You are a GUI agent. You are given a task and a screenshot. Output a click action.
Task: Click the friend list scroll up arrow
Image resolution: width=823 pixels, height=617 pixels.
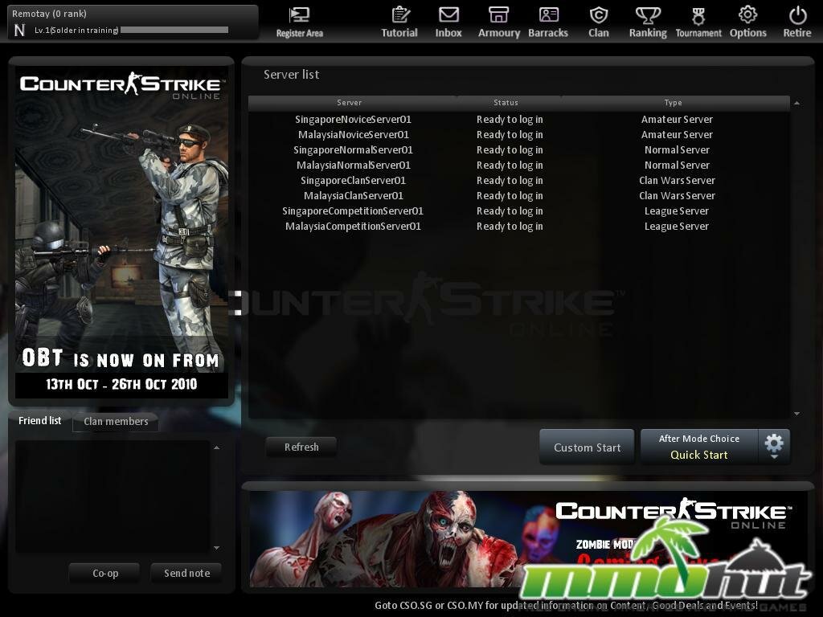(x=216, y=447)
